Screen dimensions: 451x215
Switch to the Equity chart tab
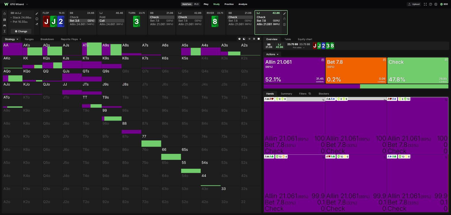[x=305, y=39]
